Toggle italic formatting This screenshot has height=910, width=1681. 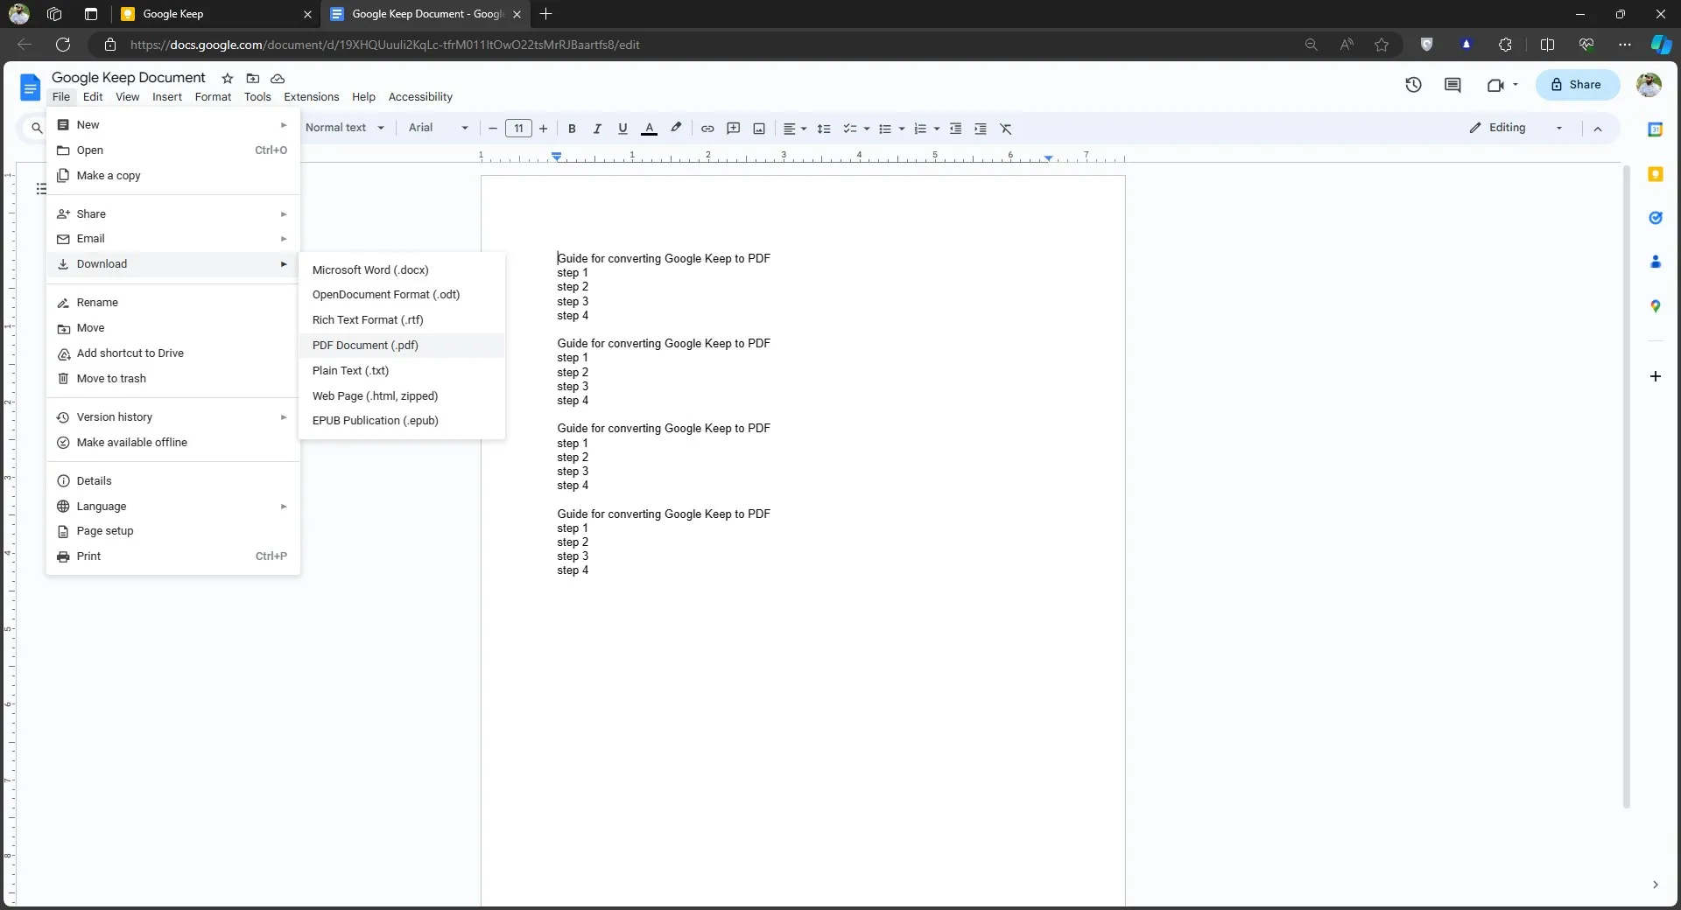pos(597,129)
